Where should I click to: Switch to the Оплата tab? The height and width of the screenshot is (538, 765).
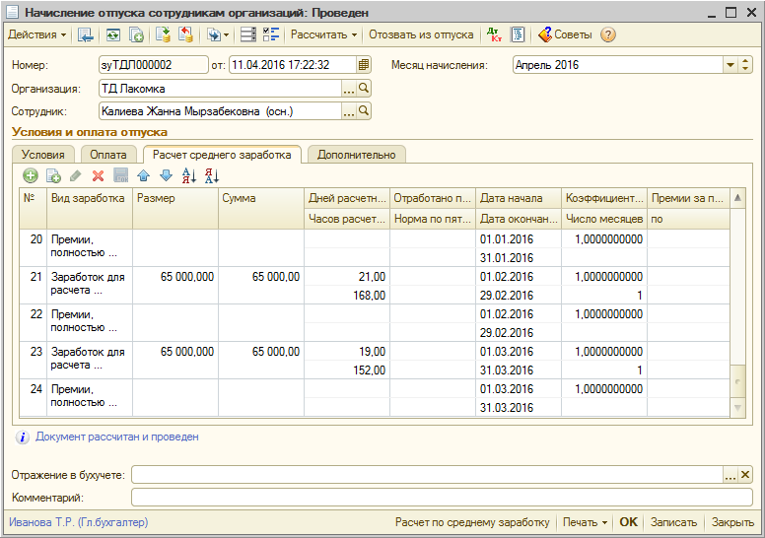tap(108, 155)
